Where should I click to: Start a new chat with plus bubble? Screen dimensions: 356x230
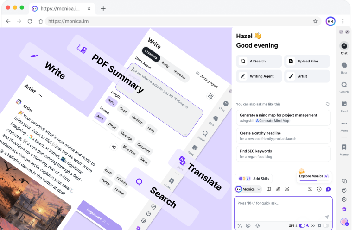(328, 189)
